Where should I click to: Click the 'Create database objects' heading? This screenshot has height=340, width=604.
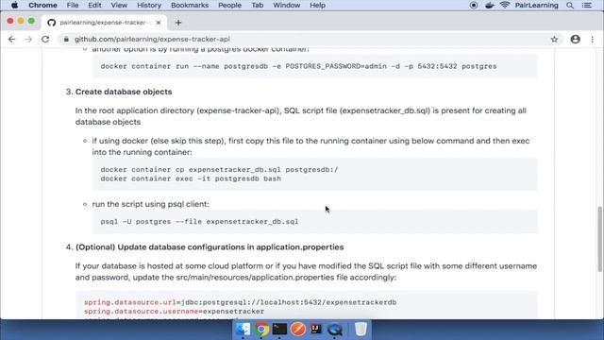124,92
